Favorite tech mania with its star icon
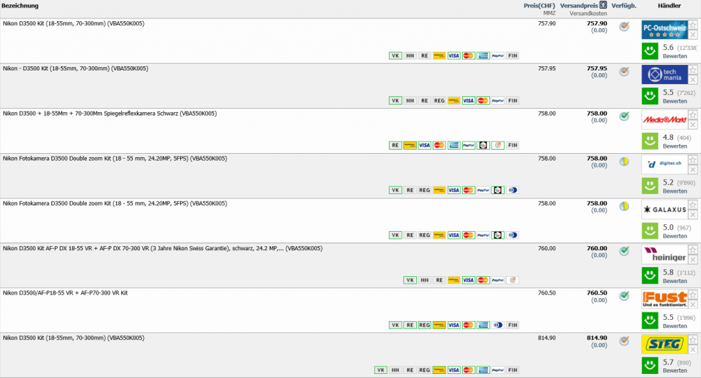Viewport: 701px width, 378px height. pyautogui.click(x=693, y=70)
